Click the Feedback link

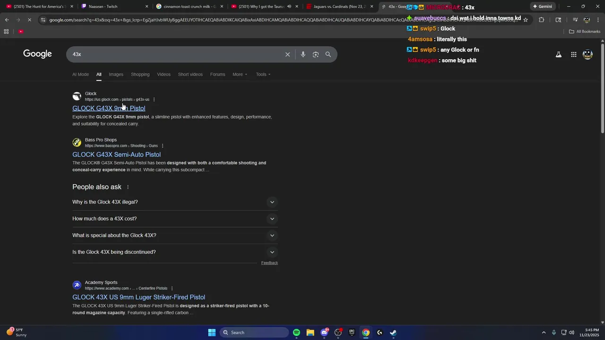point(269,263)
